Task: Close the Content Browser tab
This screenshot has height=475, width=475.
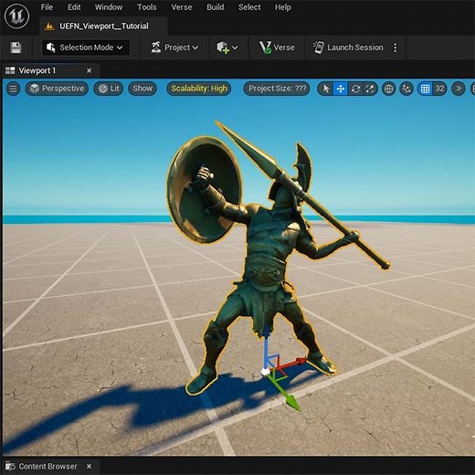Action: click(x=89, y=466)
